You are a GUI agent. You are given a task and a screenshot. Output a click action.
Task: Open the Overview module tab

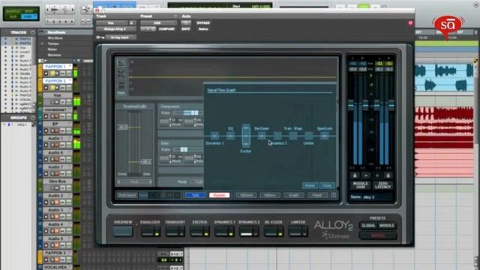[x=123, y=231]
